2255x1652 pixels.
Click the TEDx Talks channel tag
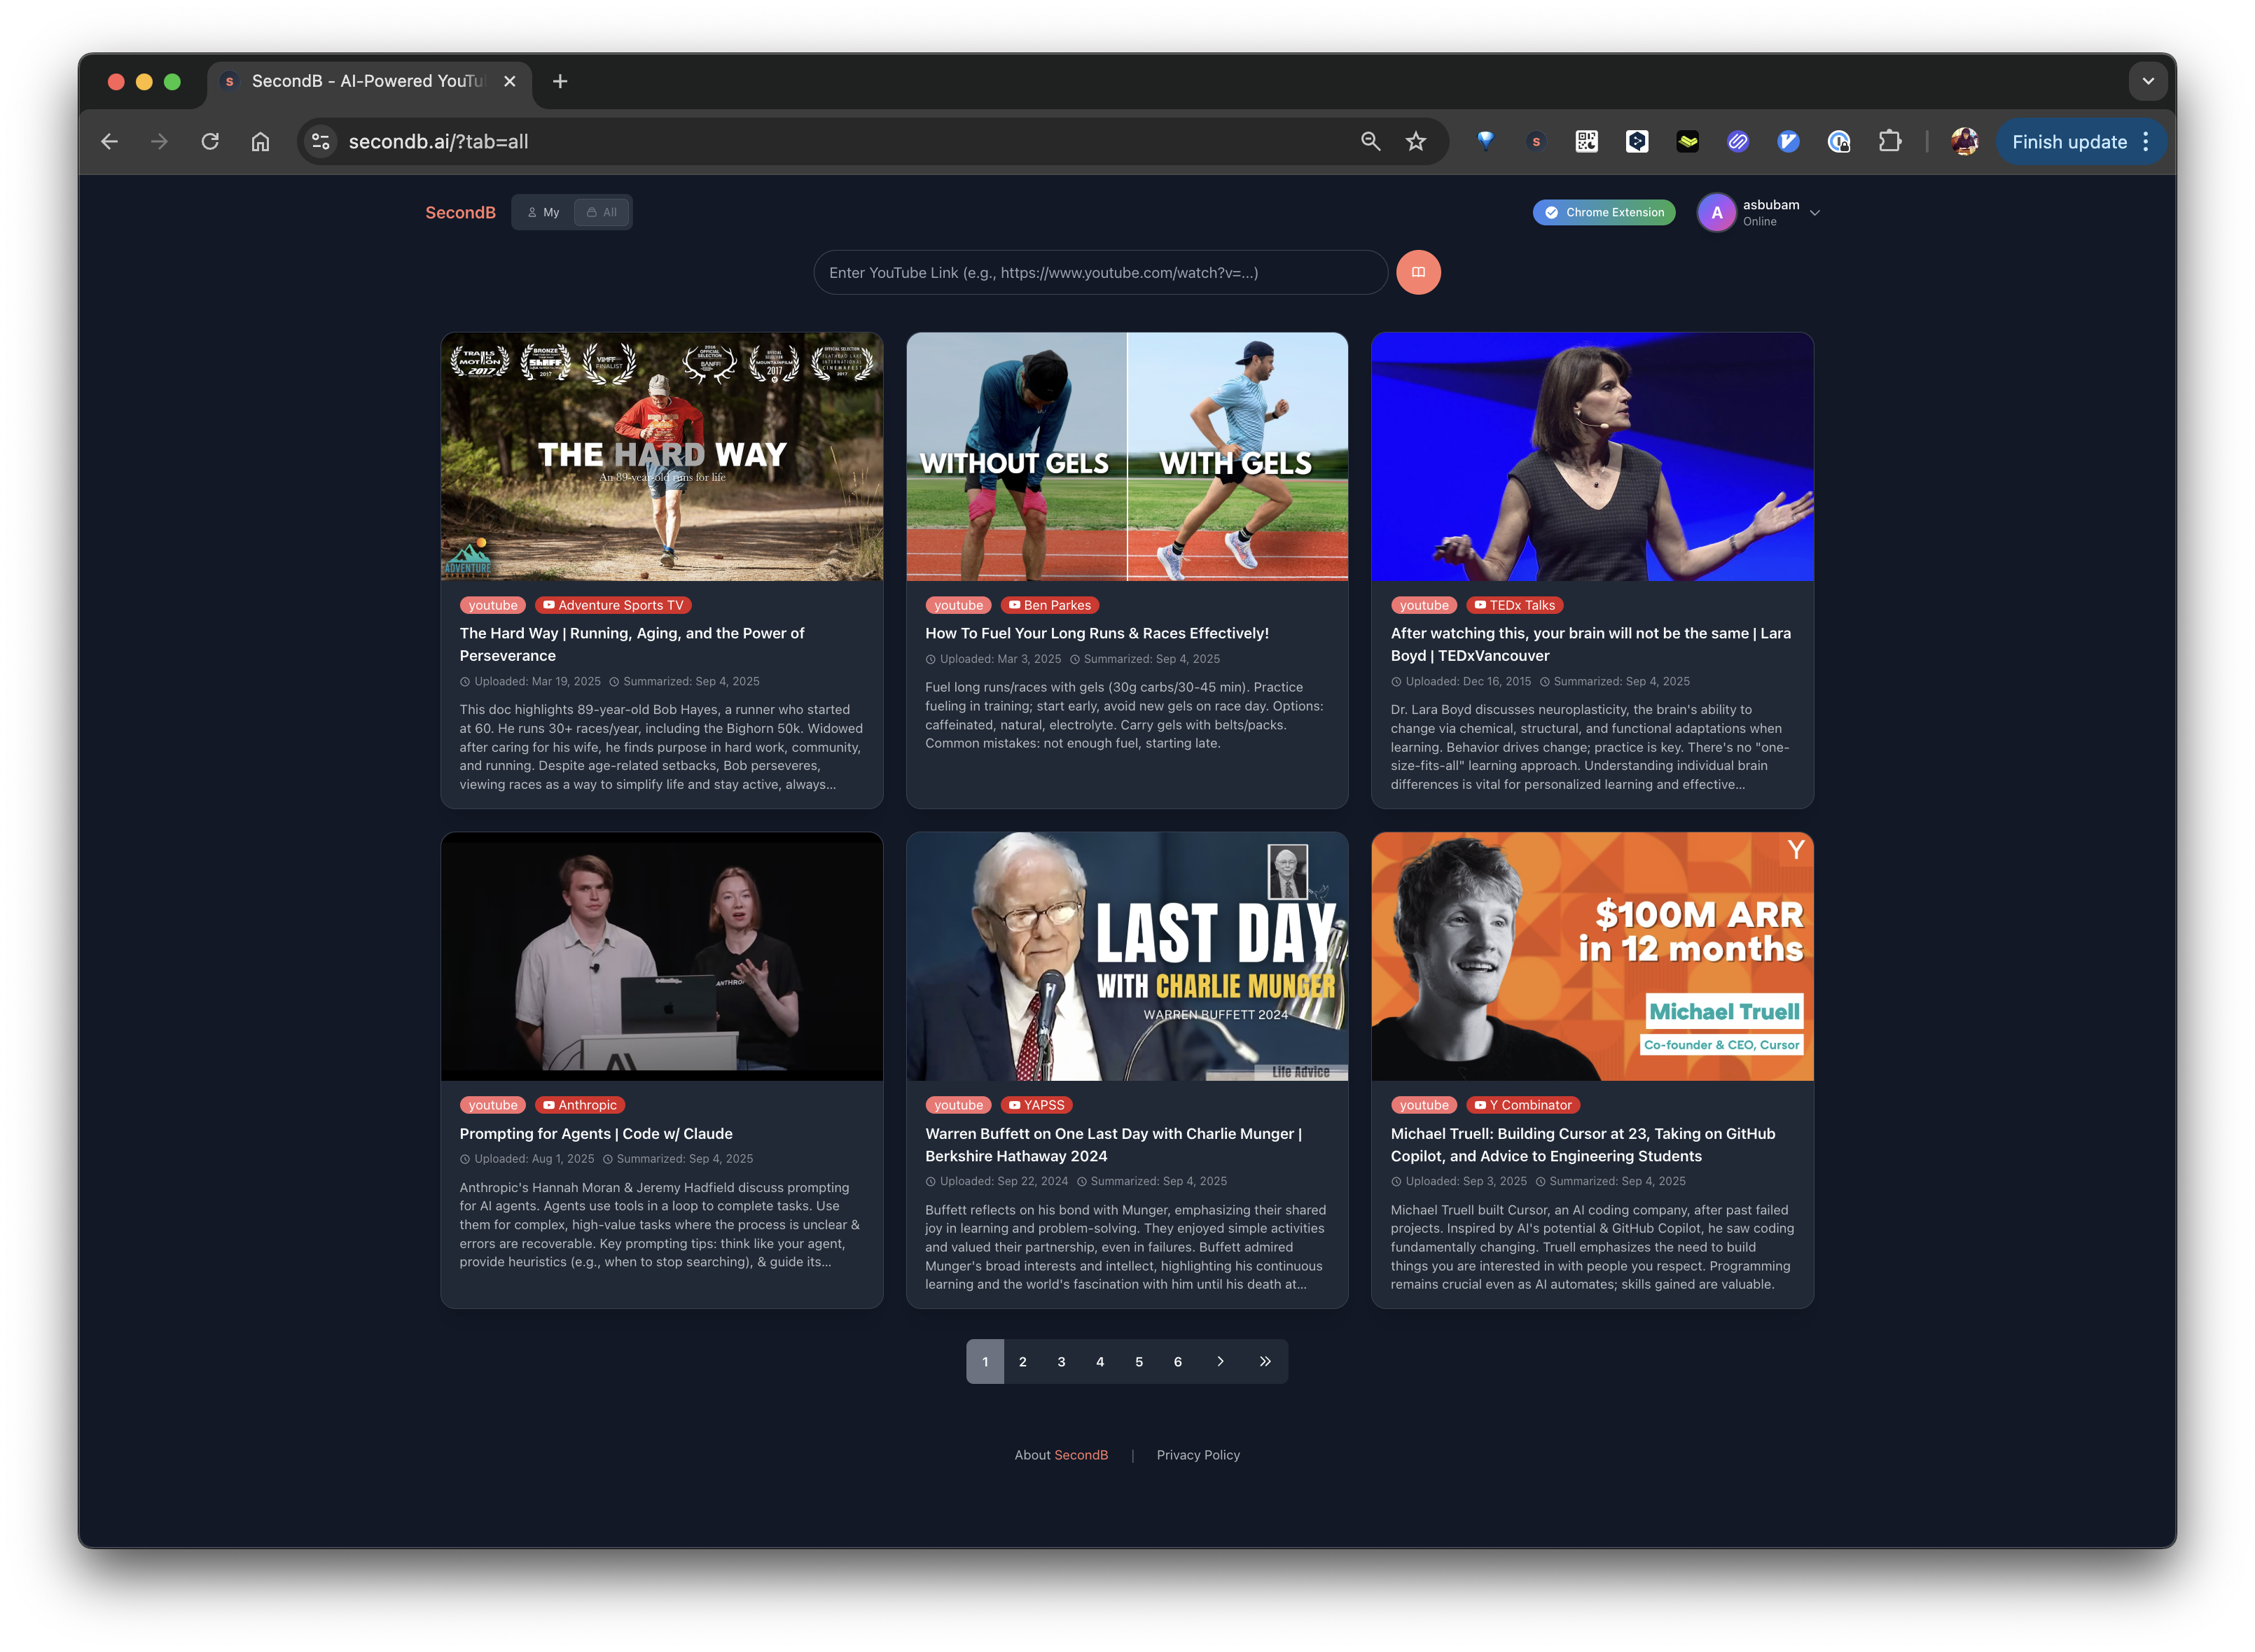(1515, 605)
